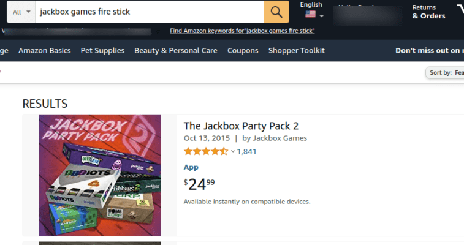Click the Jackbox Party Pack 2 thumbnail

point(100,175)
